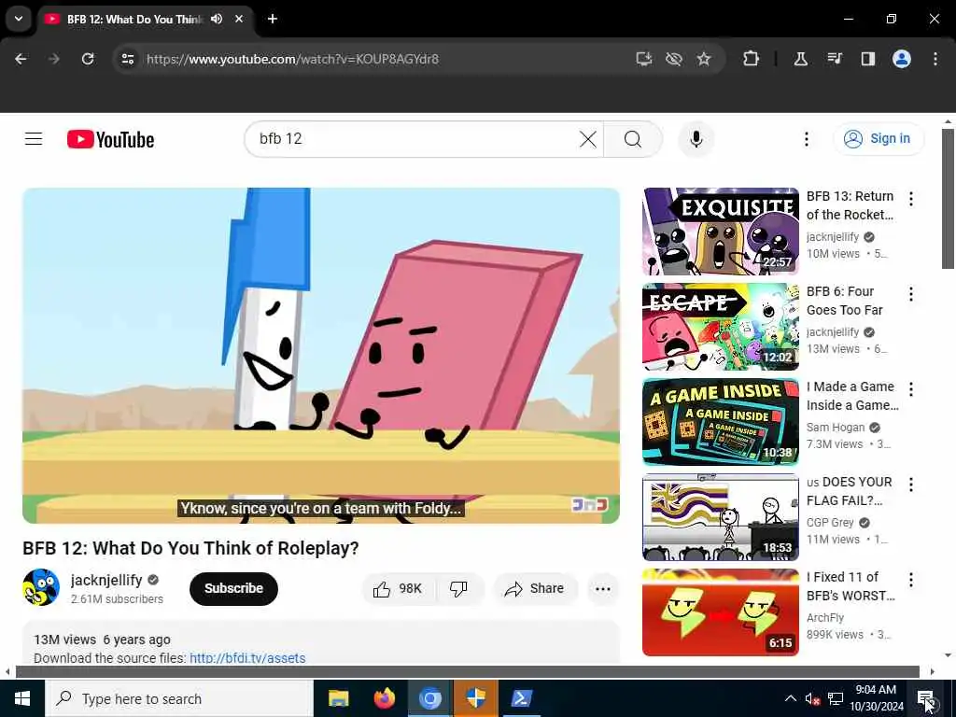Screen dimensions: 956x717
Task: Toggle the browser side panel
Action: 867,59
